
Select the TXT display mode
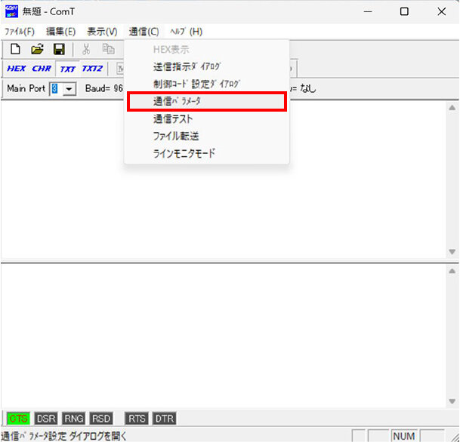tap(67, 69)
